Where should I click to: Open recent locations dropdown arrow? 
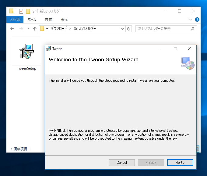[x=28, y=28]
